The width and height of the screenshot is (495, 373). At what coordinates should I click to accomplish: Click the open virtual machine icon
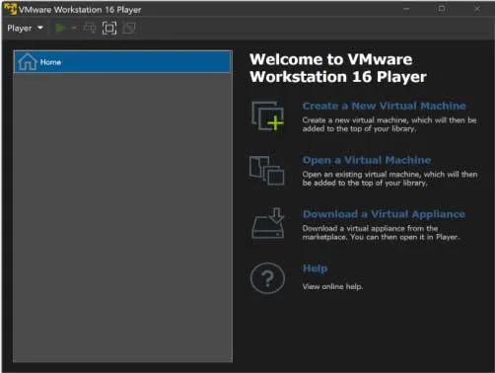click(266, 171)
